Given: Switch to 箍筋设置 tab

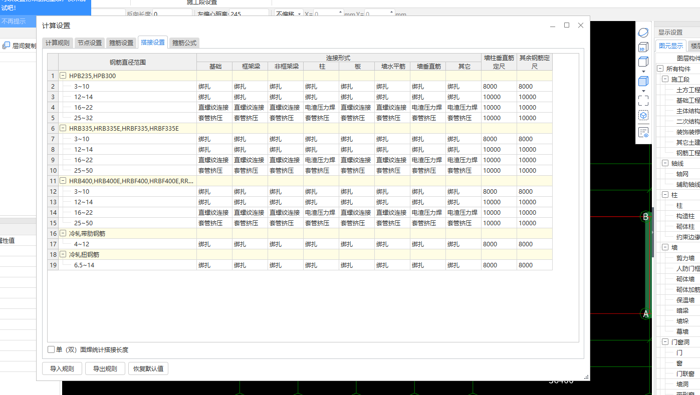Looking at the screenshot, I should pyautogui.click(x=121, y=43).
